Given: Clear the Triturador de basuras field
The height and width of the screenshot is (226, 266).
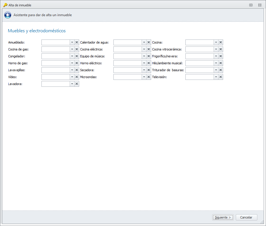Looking at the screenshot, I should point(221,70).
